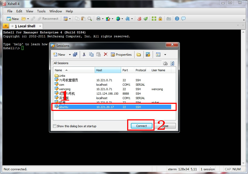This screenshot has width=248, height=174.
Task: Sort sessions by the Port column header
Action: [127, 70]
